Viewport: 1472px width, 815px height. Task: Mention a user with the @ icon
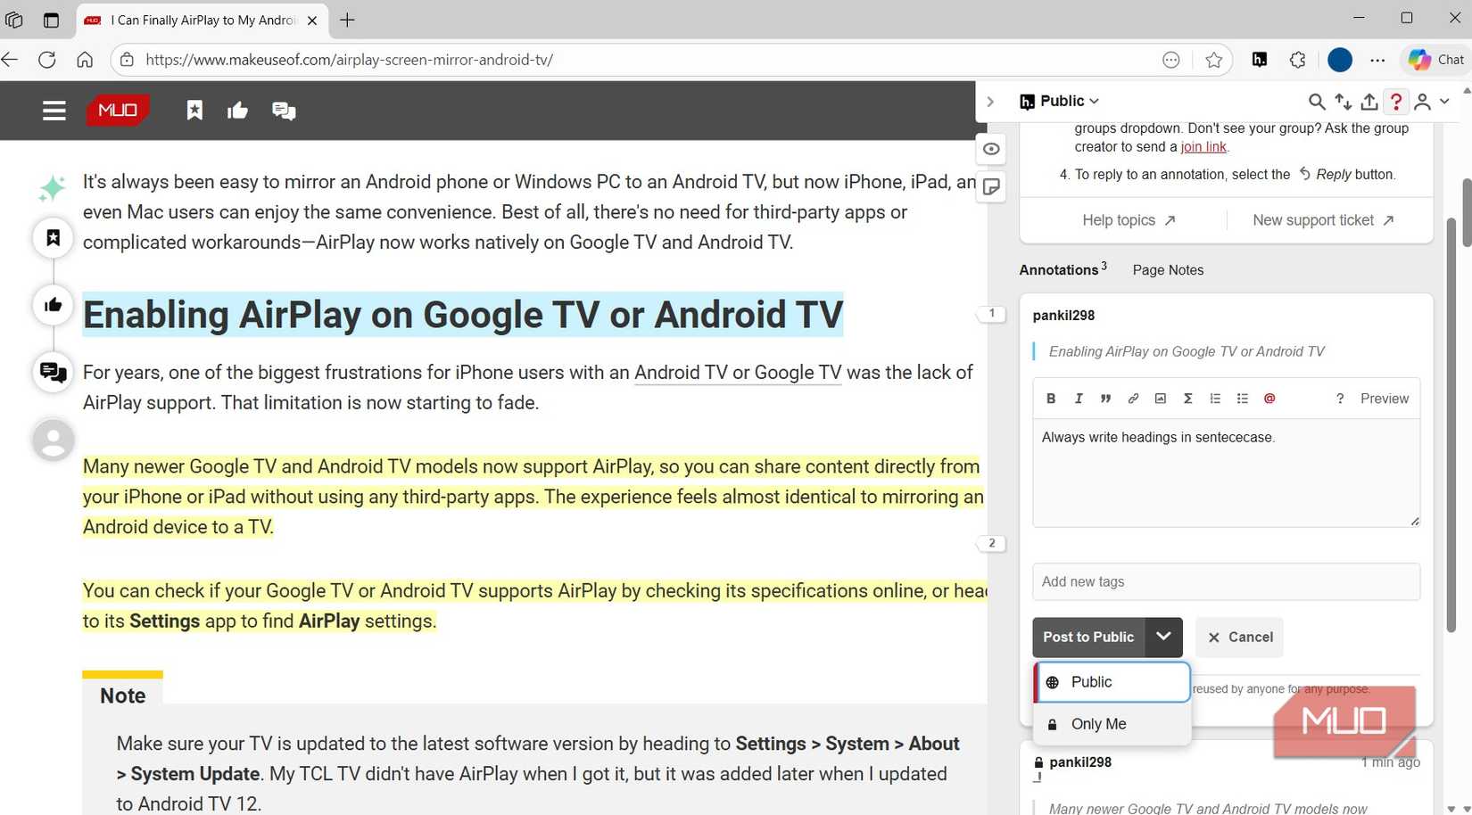(1269, 399)
